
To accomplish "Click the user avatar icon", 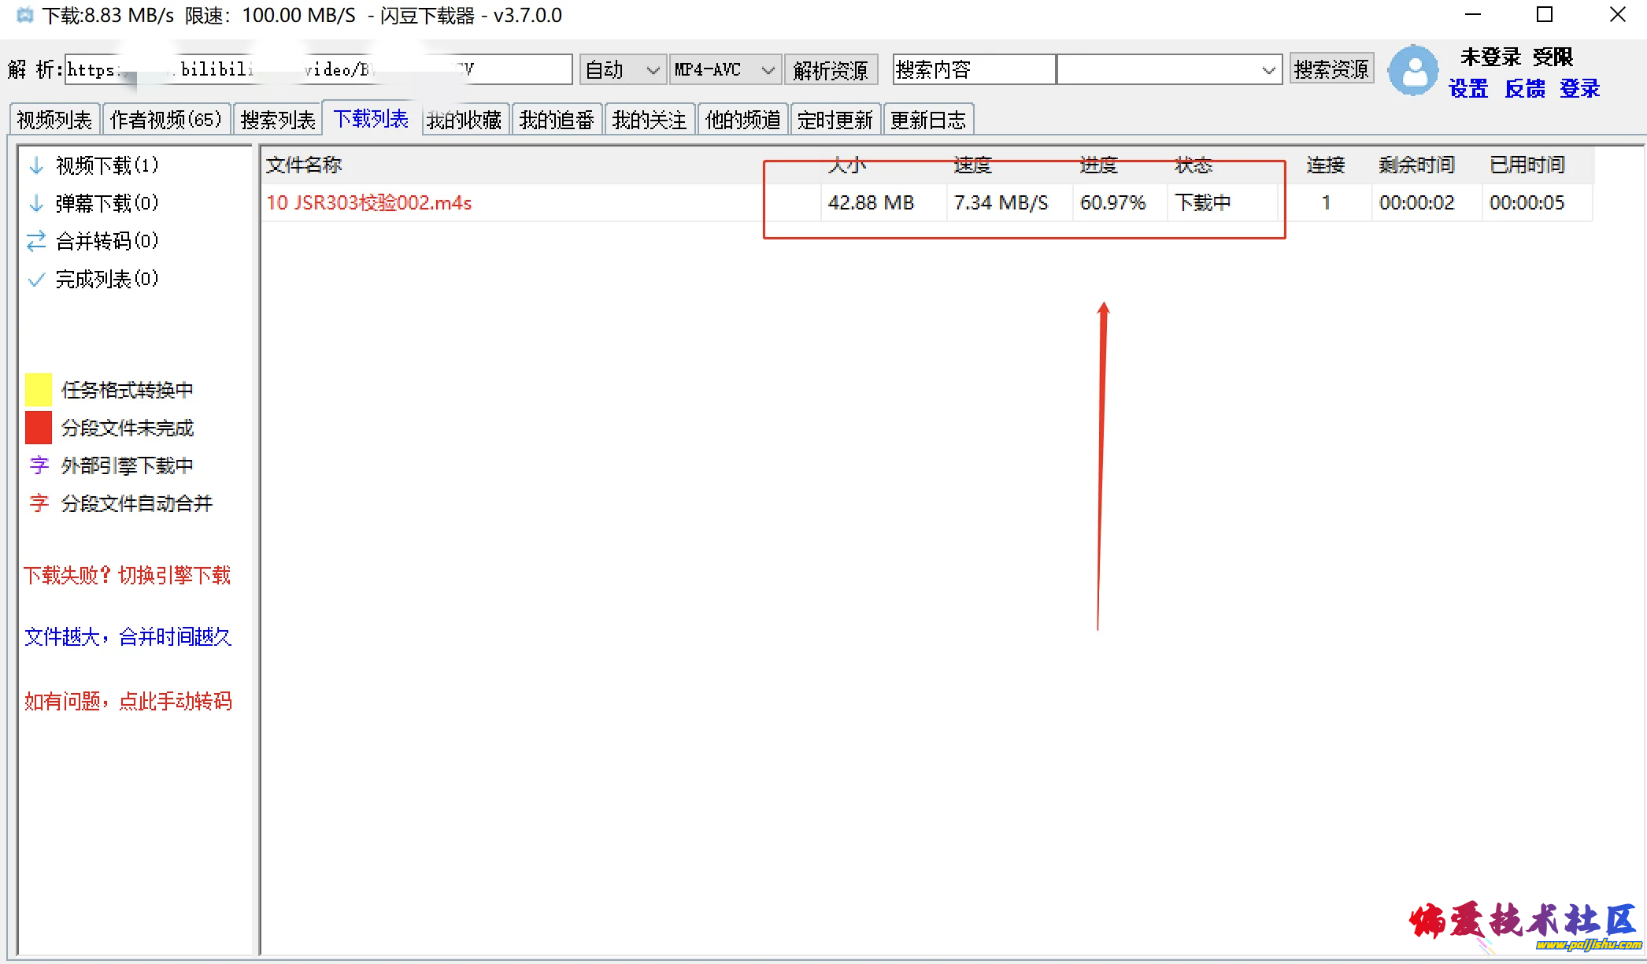I will click(x=1413, y=70).
